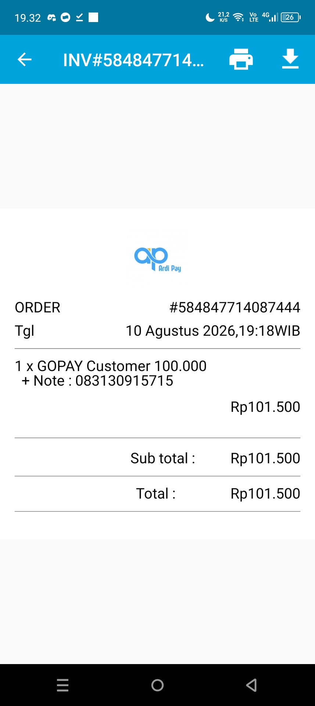Tap the note number 083130915715
Screen dimensions: 315x706
pyautogui.click(x=124, y=381)
